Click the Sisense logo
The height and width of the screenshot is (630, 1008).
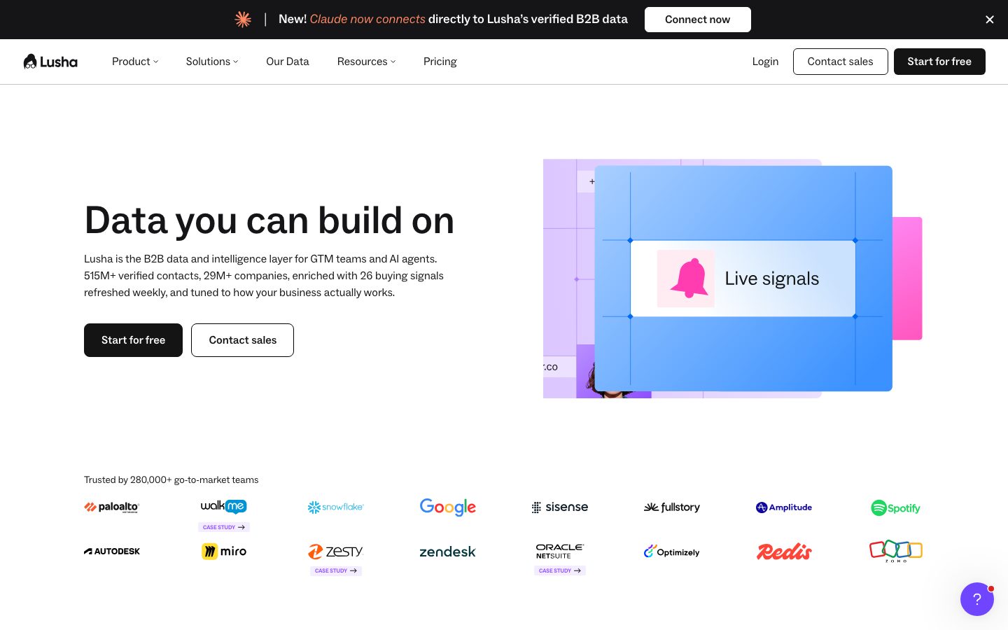click(560, 507)
